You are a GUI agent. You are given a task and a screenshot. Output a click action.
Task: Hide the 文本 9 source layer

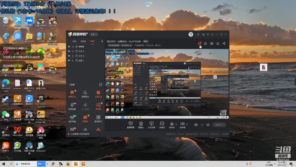[69, 51]
